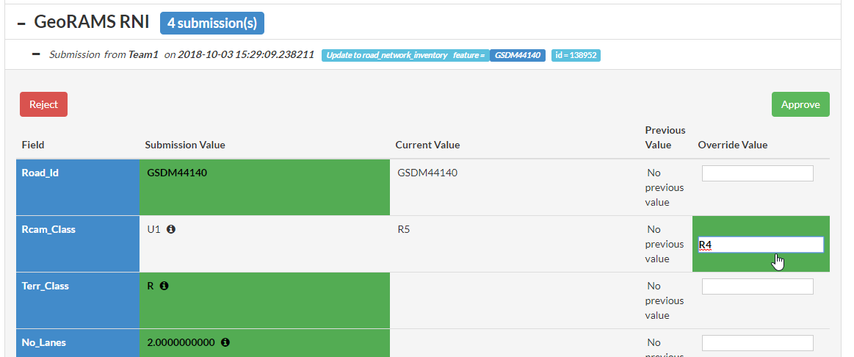Click the No_Lanes value 2.0000000000

click(x=181, y=342)
